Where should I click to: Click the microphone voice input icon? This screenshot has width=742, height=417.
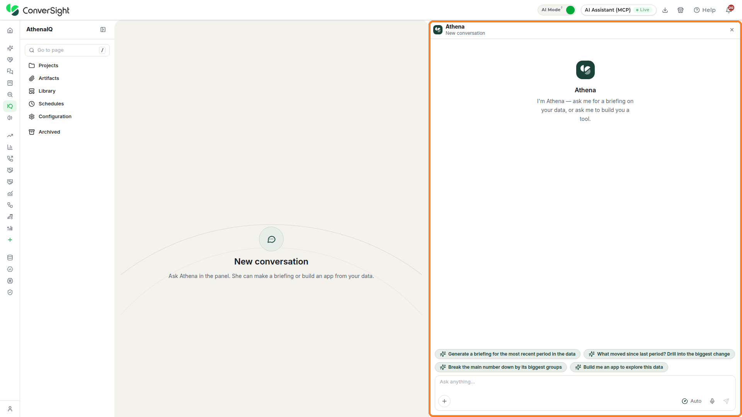pyautogui.click(x=712, y=401)
